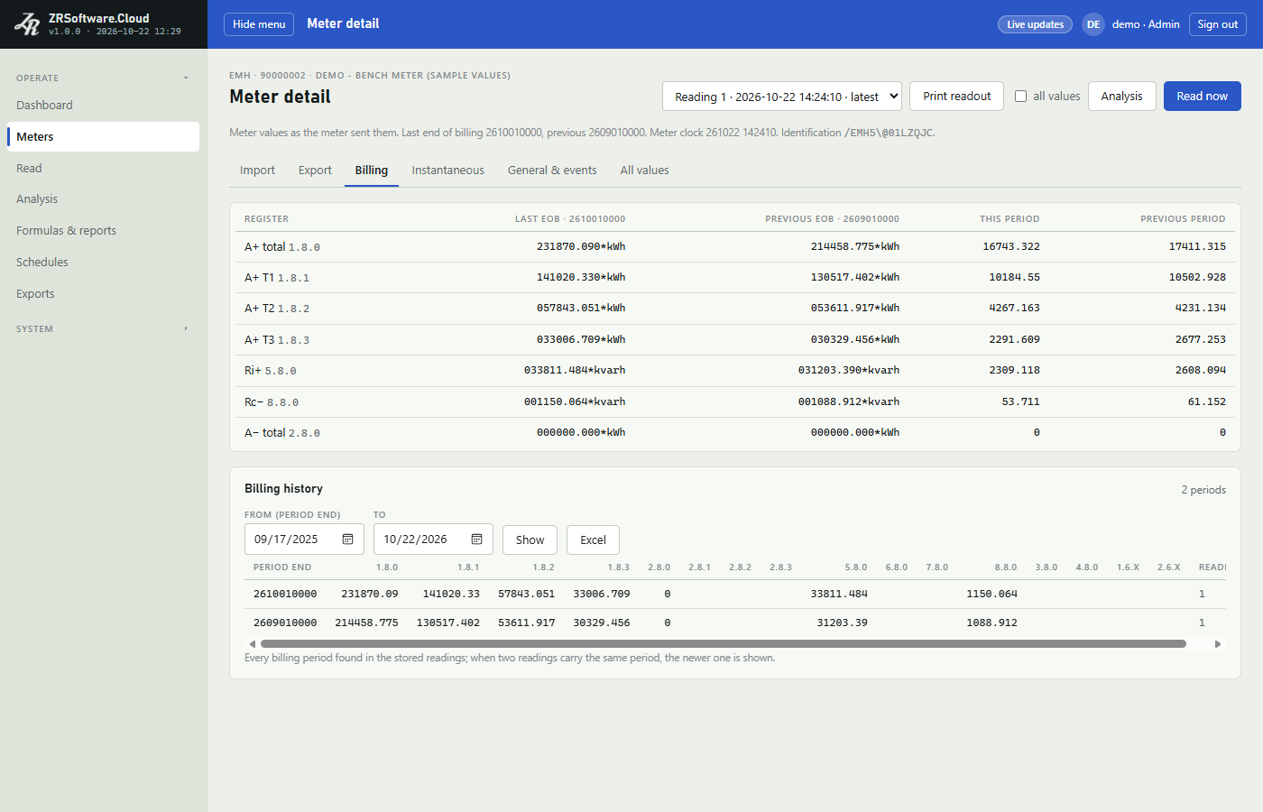The width and height of the screenshot is (1263, 812).
Task: Open the General & events tab
Action: 552,171
